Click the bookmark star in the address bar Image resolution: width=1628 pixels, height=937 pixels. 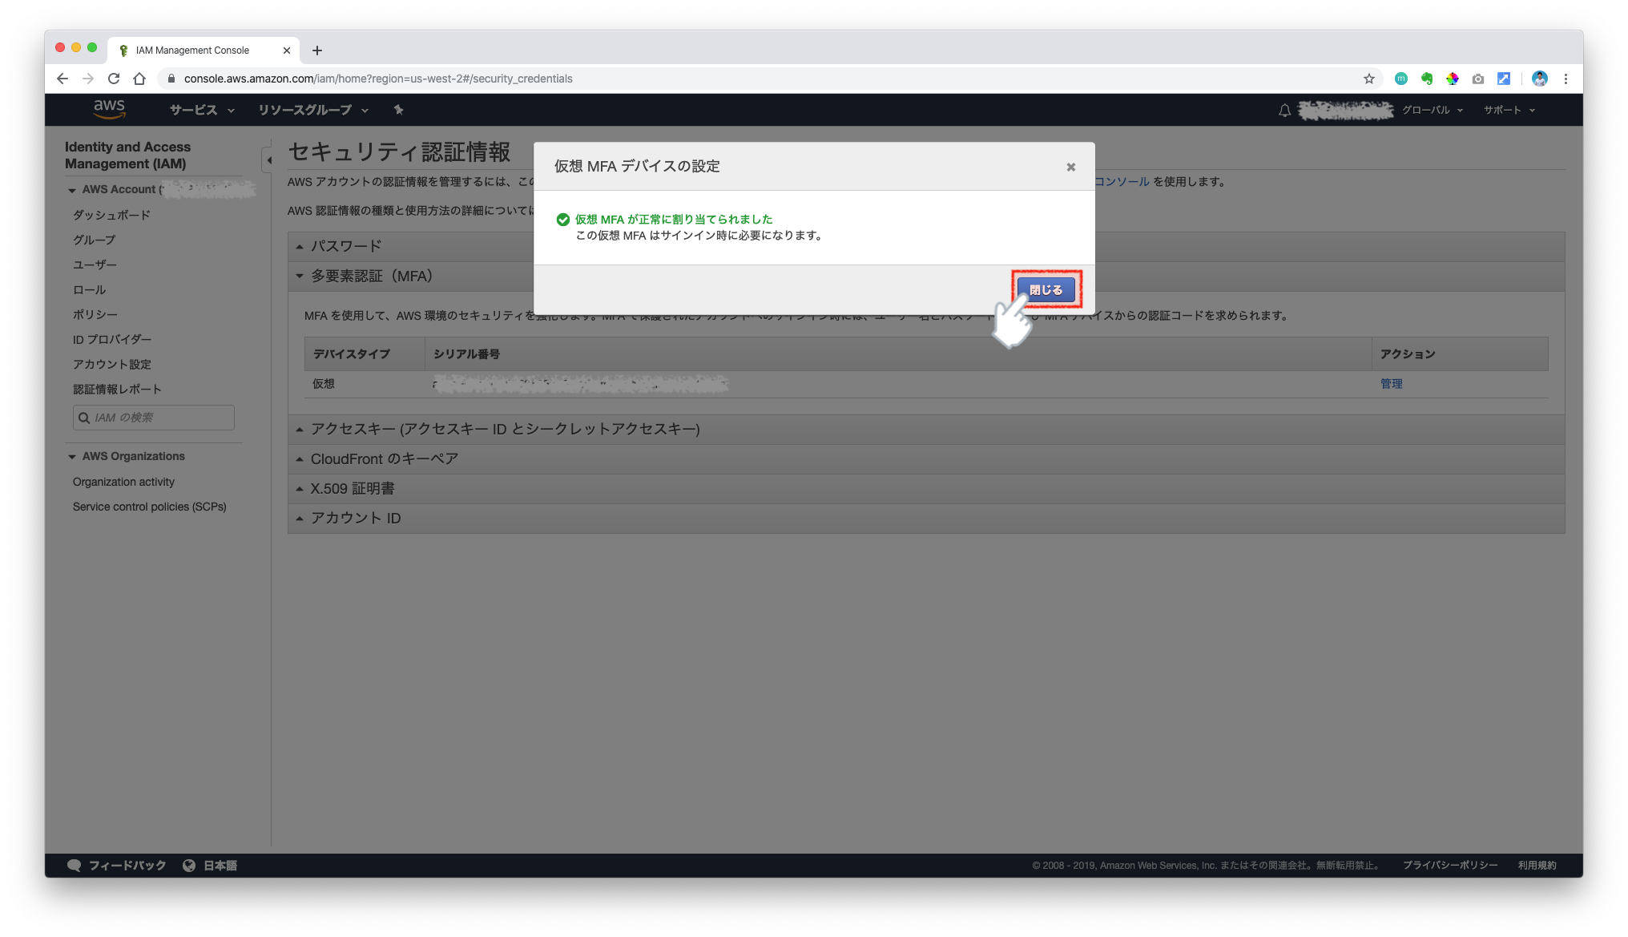1369,79
